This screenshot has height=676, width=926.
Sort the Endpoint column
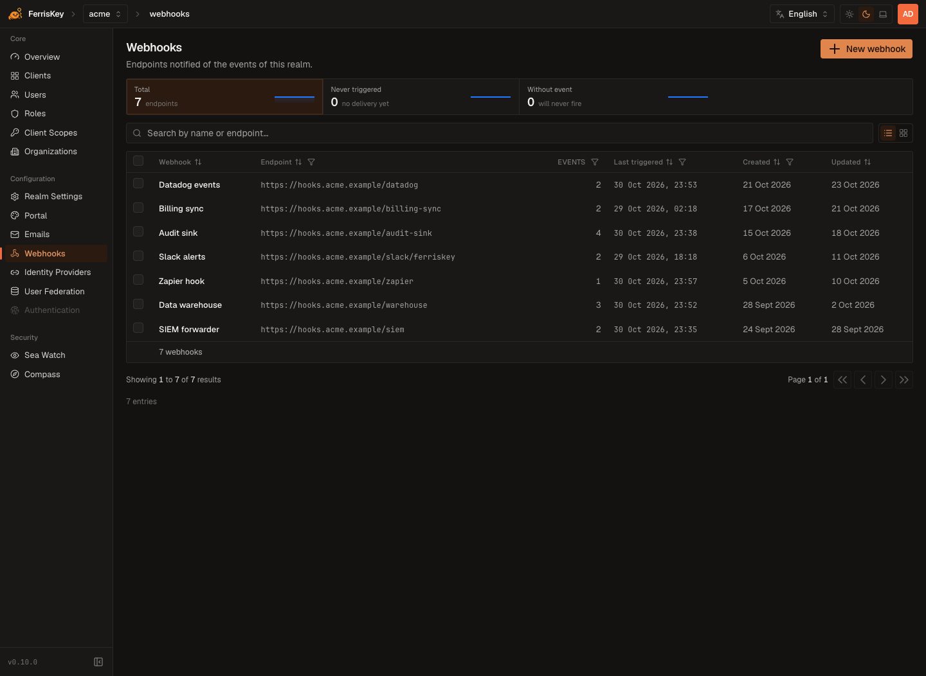tap(298, 162)
